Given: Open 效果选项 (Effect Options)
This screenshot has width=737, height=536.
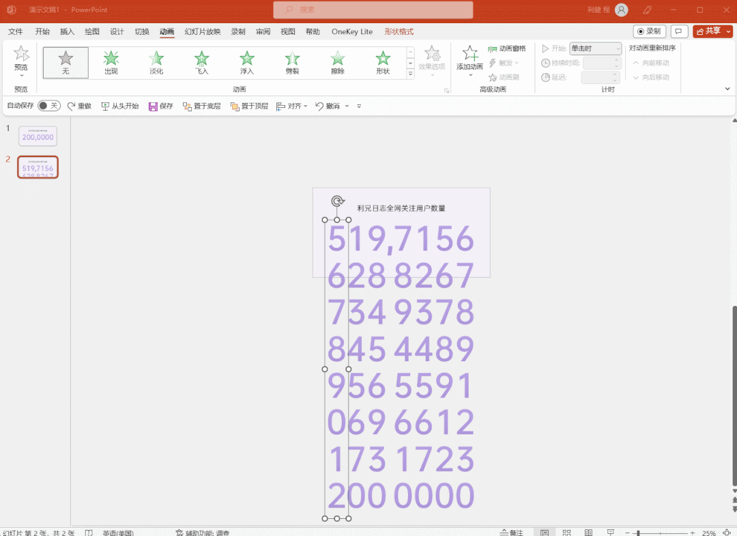Looking at the screenshot, I should pos(432,60).
